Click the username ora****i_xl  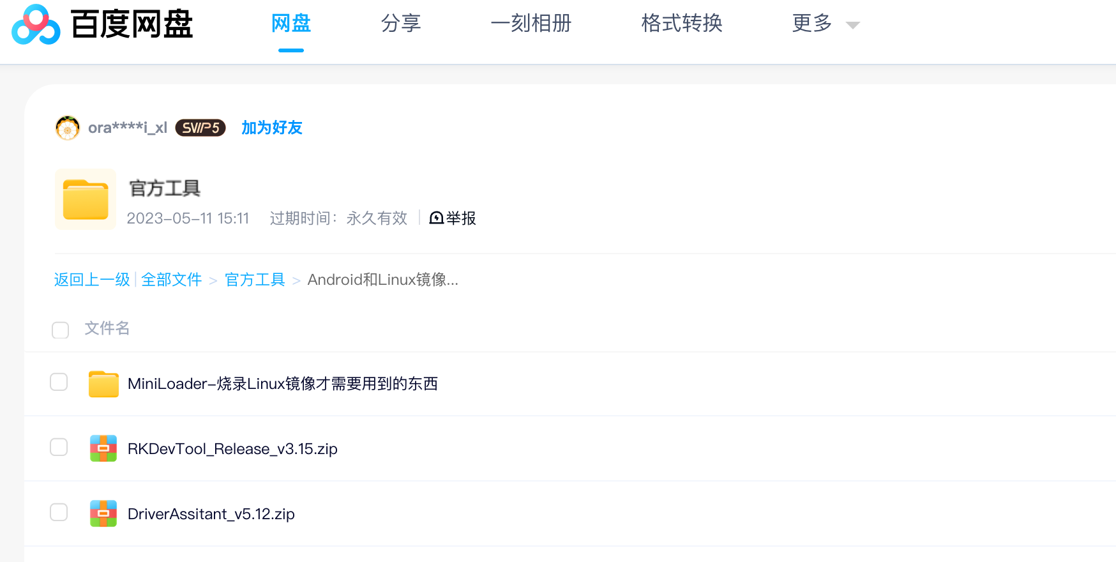(x=128, y=128)
